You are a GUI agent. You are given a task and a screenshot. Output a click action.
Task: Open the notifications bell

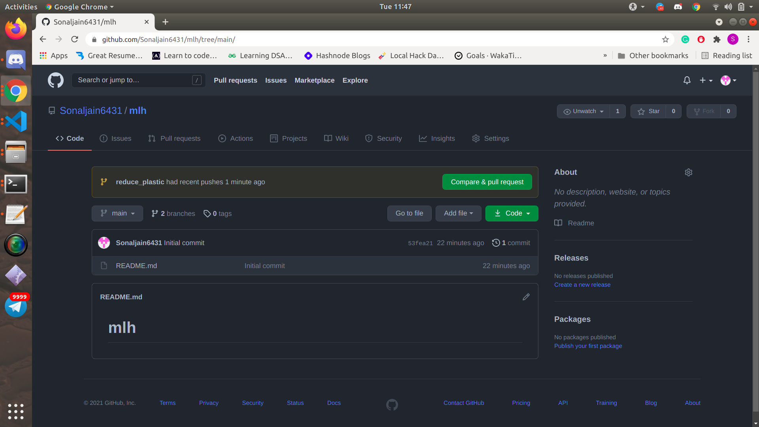pyautogui.click(x=687, y=80)
